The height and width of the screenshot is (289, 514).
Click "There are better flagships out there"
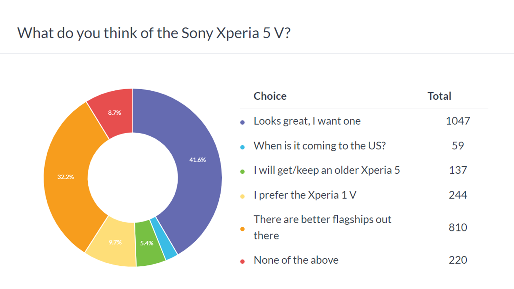click(x=322, y=227)
